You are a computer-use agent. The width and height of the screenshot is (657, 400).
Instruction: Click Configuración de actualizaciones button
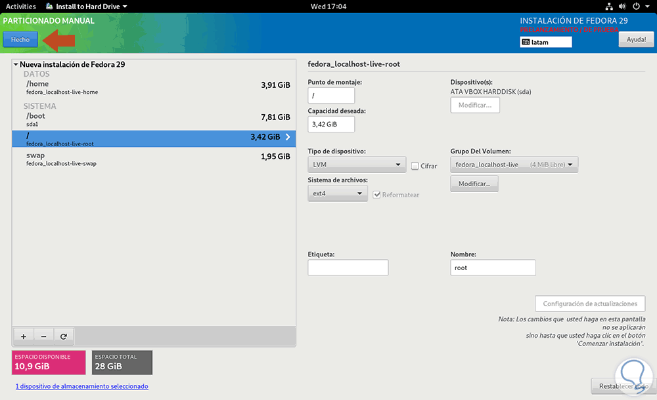pos(590,304)
